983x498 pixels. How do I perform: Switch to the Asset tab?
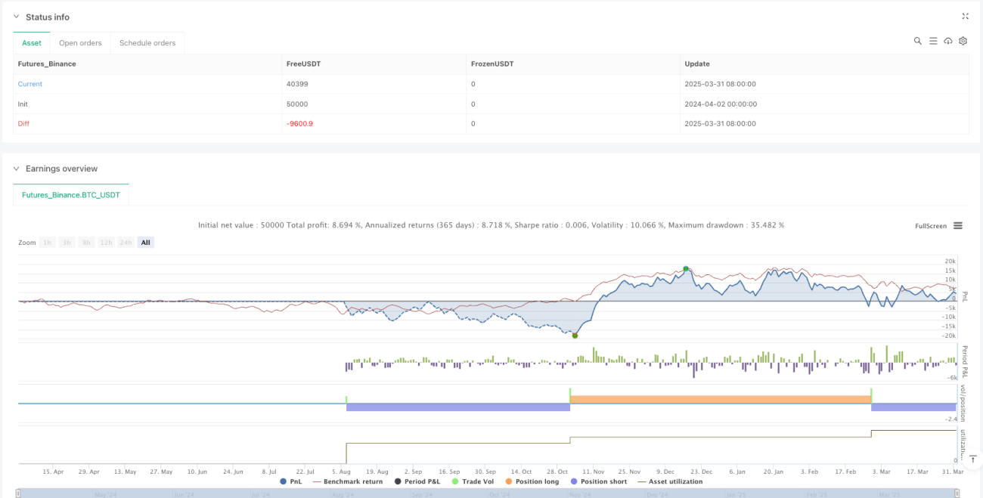[32, 43]
